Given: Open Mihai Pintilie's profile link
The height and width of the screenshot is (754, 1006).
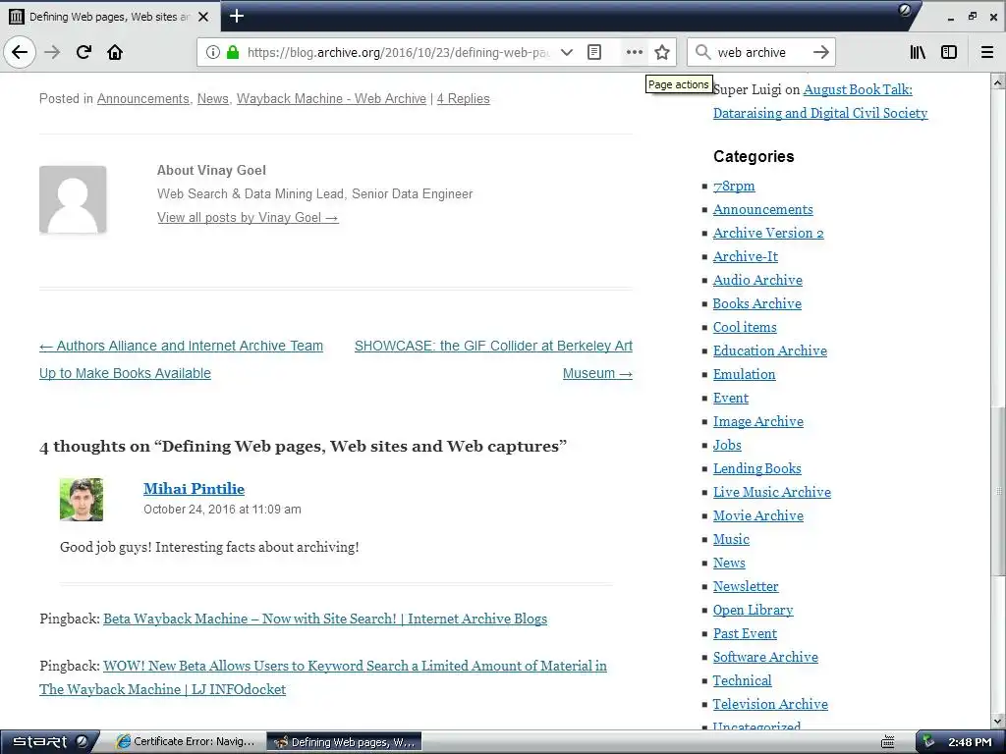Looking at the screenshot, I should point(194,489).
